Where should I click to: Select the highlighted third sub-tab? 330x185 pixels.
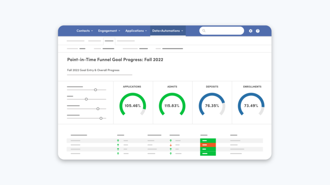pyautogui.click(x=109, y=41)
